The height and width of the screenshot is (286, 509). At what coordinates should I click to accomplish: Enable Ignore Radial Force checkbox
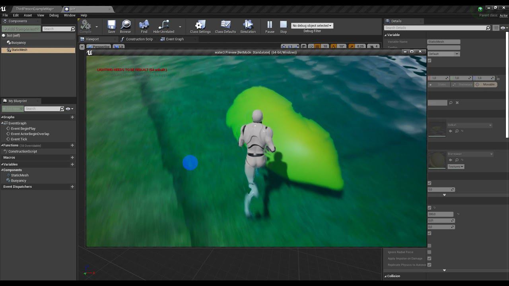[x=429, y=252]
